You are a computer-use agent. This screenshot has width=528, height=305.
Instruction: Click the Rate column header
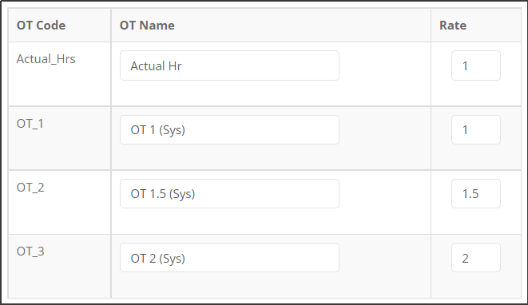point(453,26)
